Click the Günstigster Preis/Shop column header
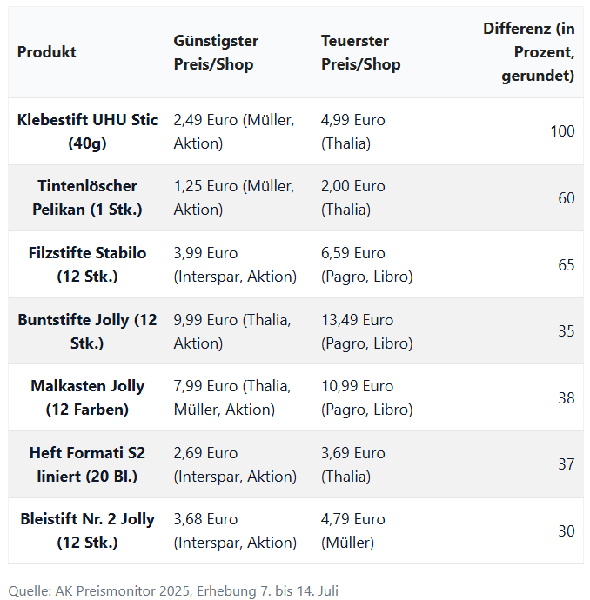 (x=216, y=52)
